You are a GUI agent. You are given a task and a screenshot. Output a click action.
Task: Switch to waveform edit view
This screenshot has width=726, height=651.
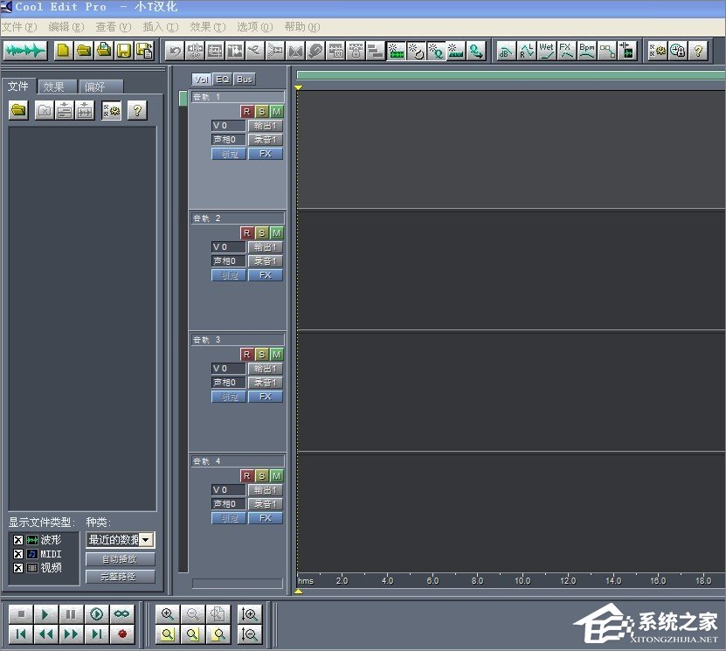[25, 51]
